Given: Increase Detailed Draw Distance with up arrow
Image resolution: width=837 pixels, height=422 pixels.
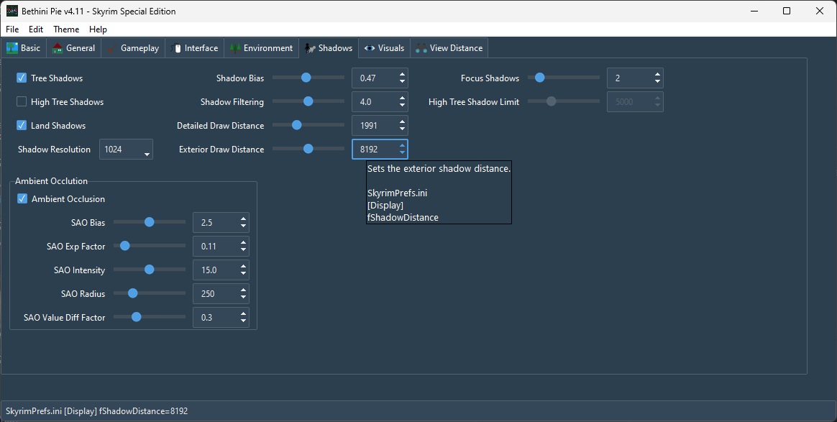Looking at the screenshot, I should point(402,122).
